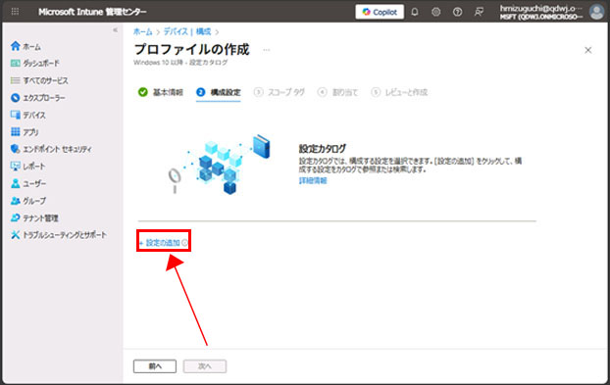Open アプリ in sidebar
The height and width of the screenshot is (385, 610).
click(25, 132)
